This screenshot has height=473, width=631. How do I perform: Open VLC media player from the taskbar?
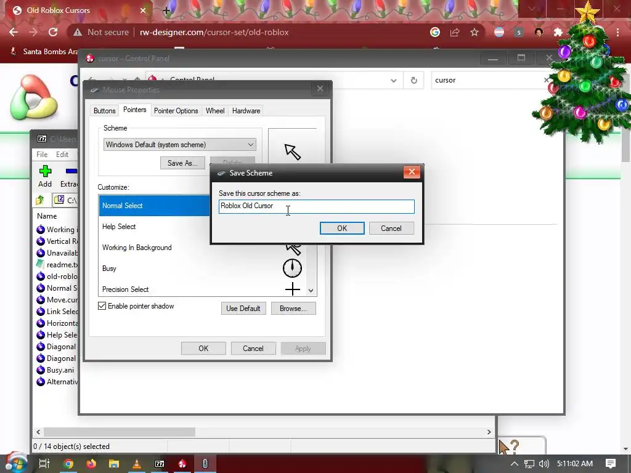coord(137,464)
